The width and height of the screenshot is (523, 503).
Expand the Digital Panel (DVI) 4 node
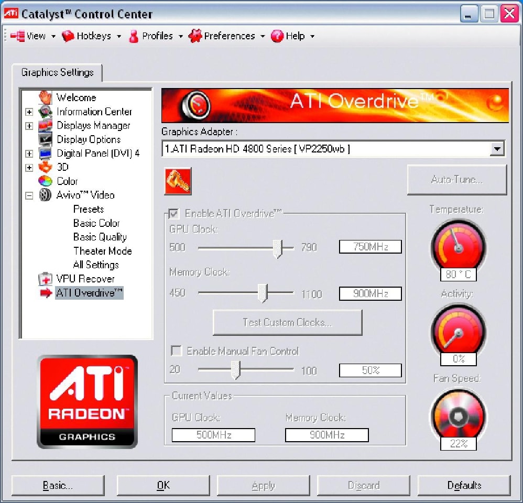(29, 154)
